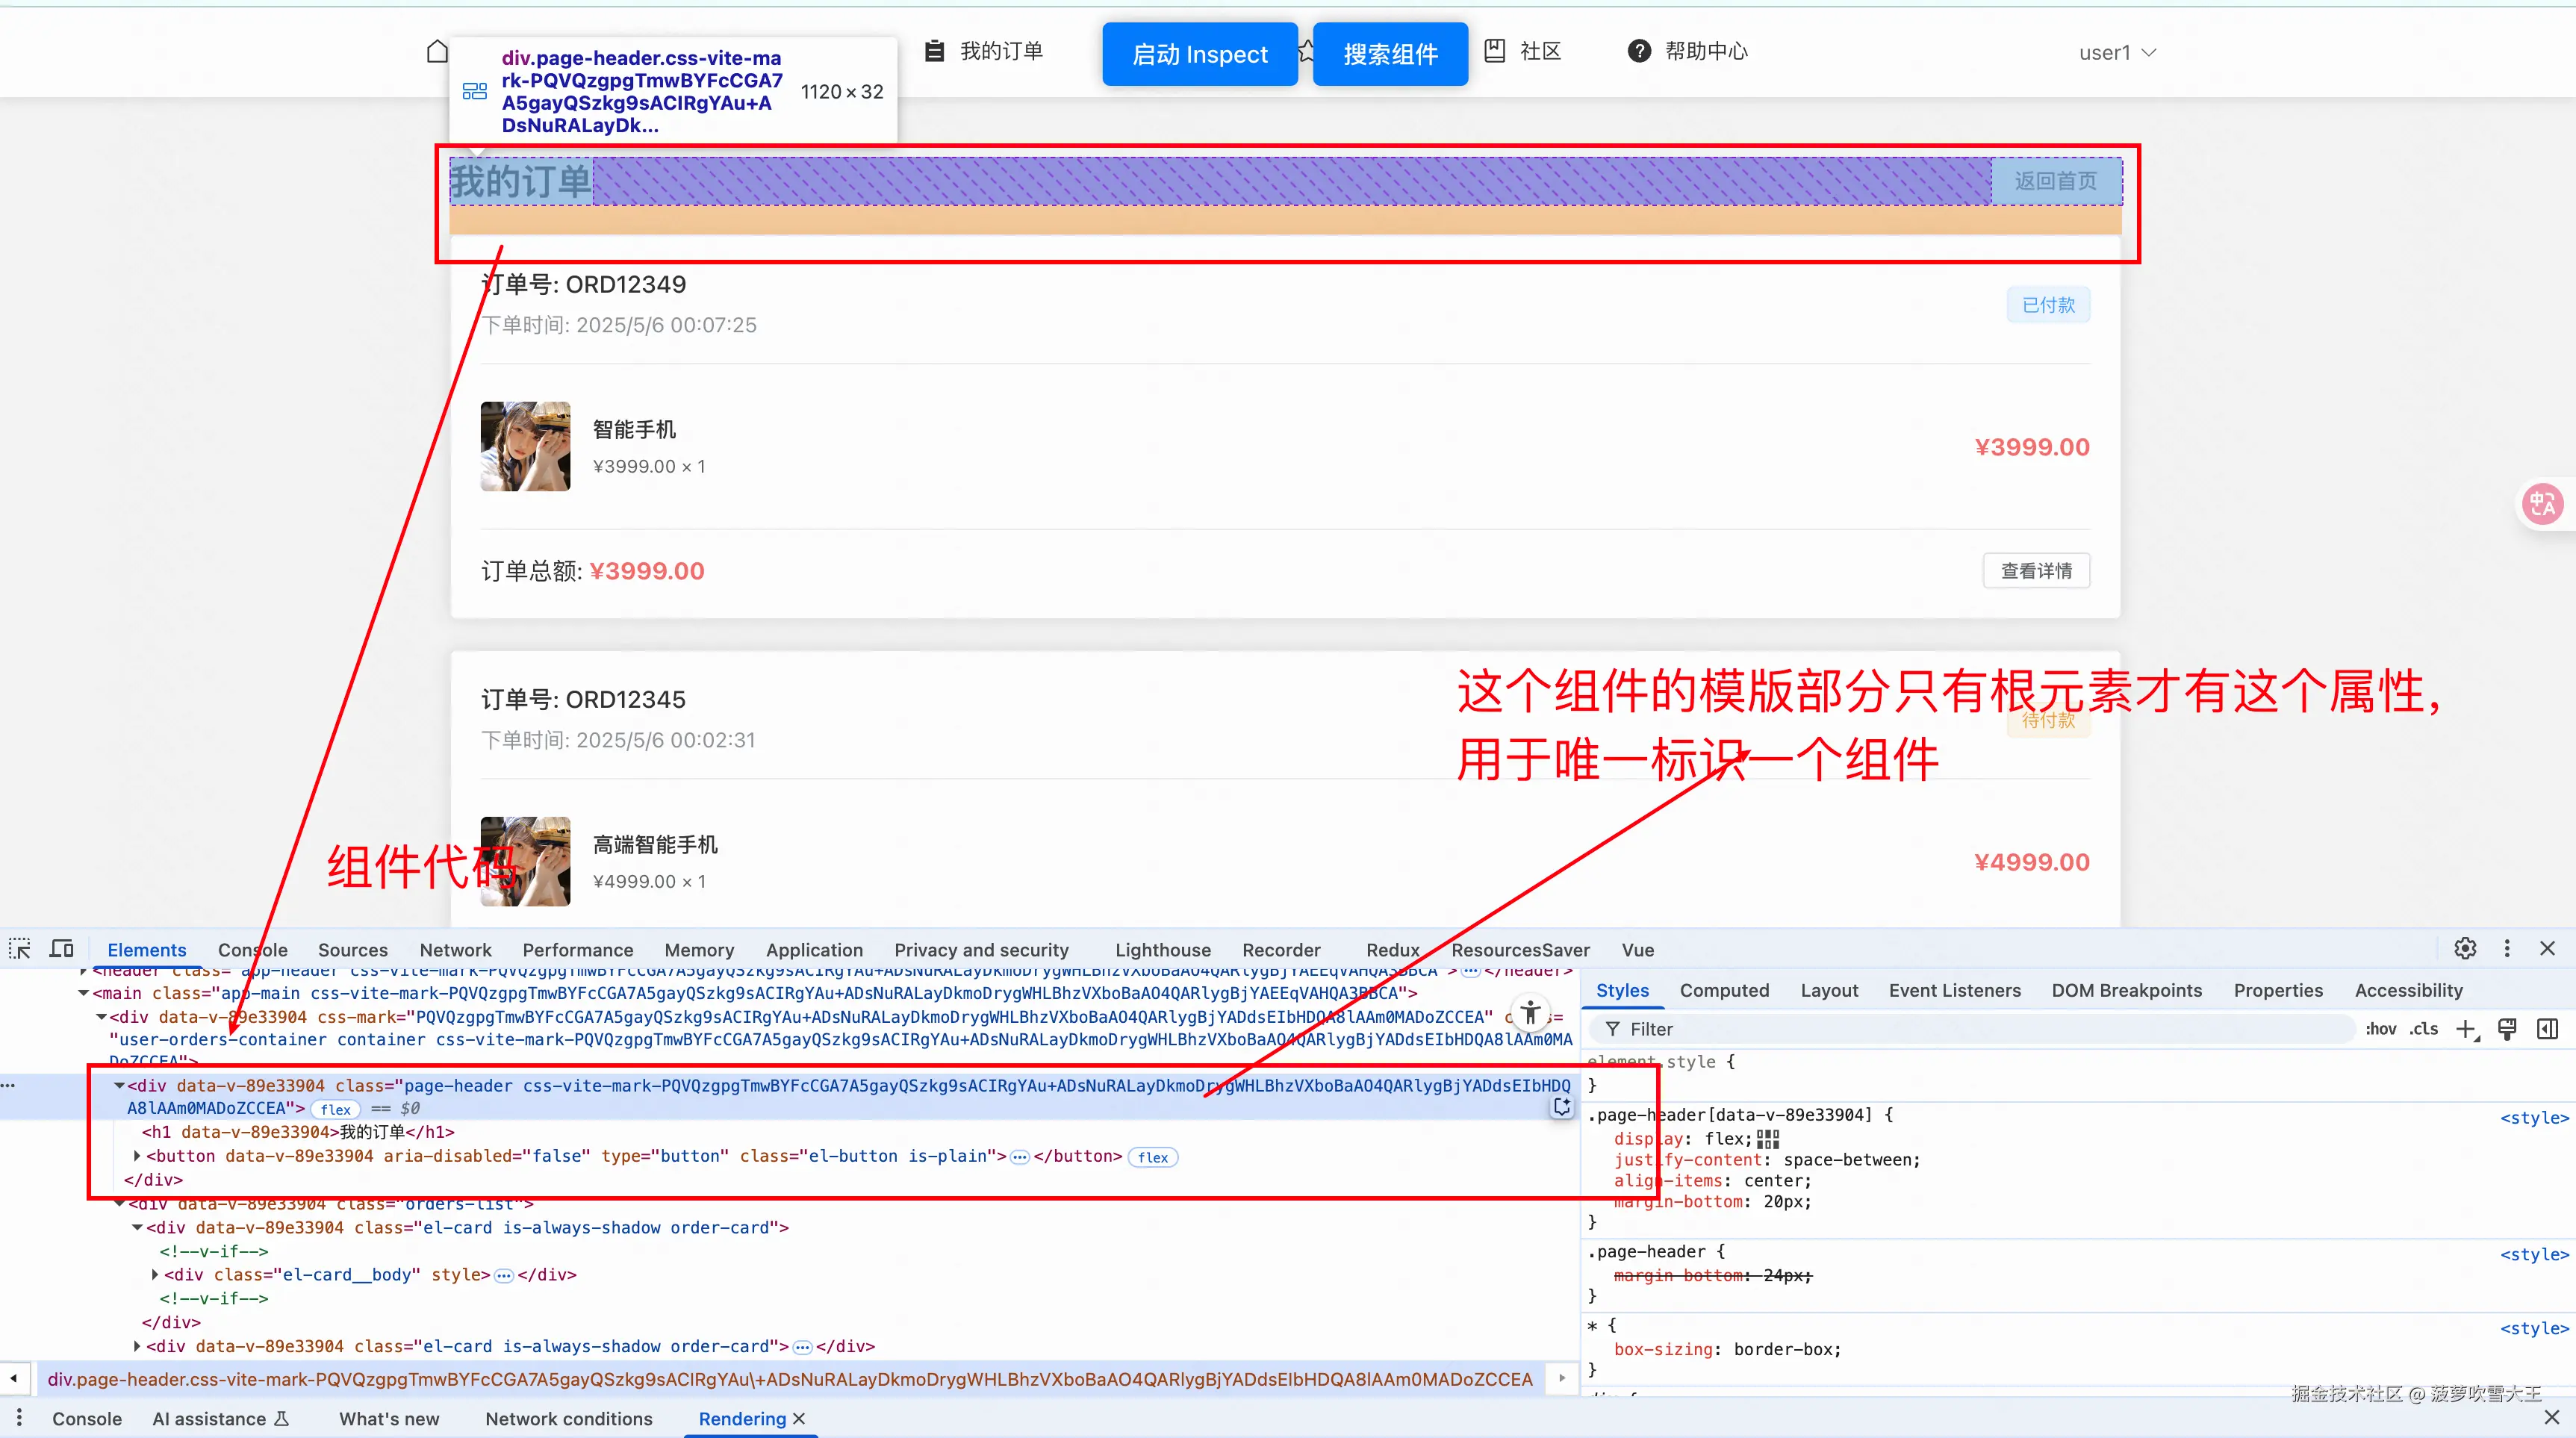
Task: Toggle the flex badge on page-header div
Action: [335, 1109]
